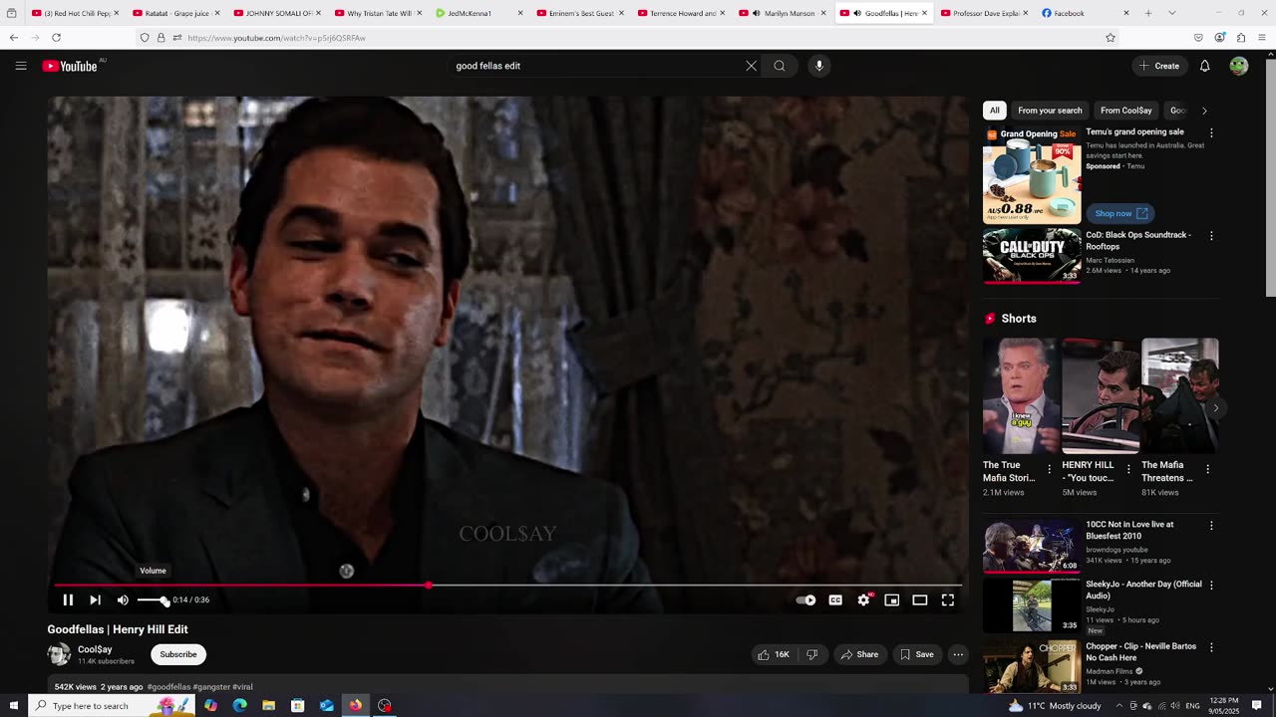Open options for Chopper clip video
1276x717 pixels.
coord(1211,647)
